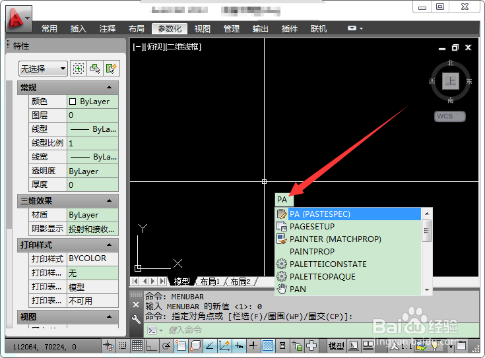
Task: Open the ribbon display options dropdown arrow
Action: (x=362, y=28)
